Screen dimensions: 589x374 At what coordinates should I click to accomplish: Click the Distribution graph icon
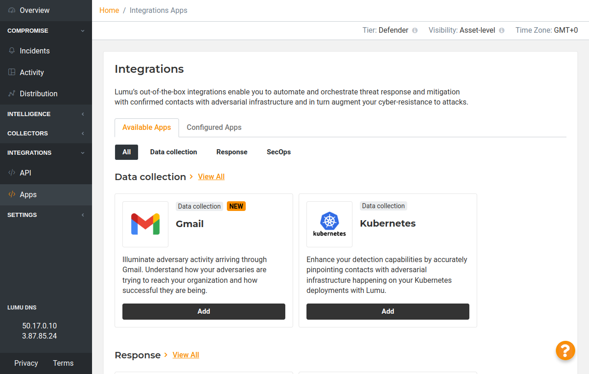[12, 93]
